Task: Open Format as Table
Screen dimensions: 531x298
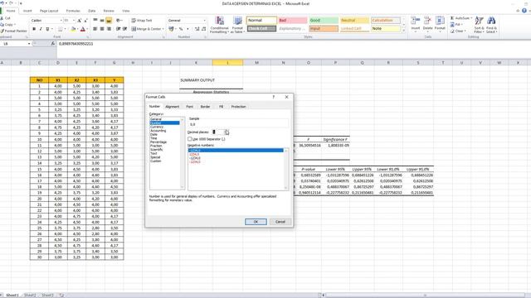Action: coord(237,25)
